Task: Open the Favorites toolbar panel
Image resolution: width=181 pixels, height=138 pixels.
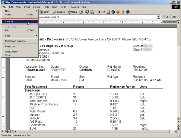Action: [x=58, y=12]
